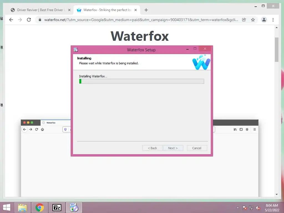Minimize the Chrome window

[x=255, y=6]
